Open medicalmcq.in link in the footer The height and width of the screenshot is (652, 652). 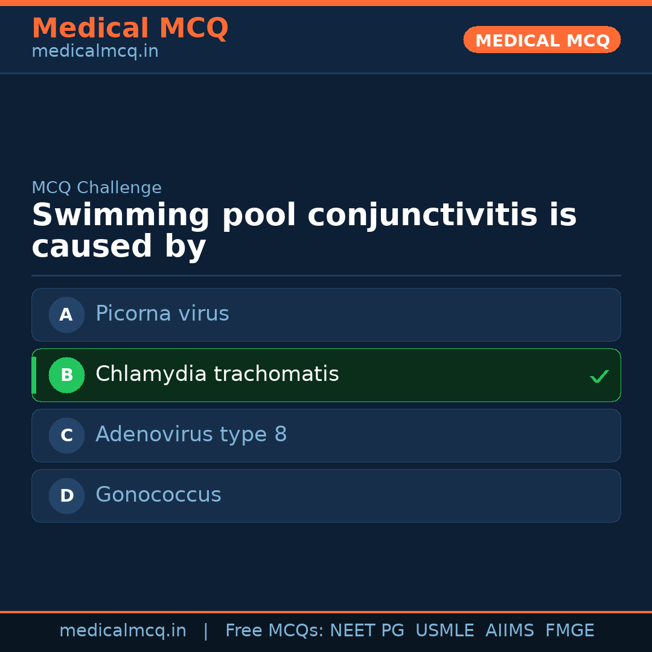click(x=123, y=631)
